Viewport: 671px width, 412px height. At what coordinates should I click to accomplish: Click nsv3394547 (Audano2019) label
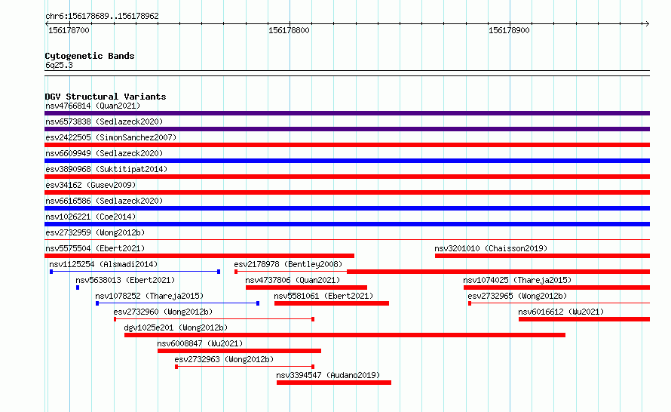(x=328, y=375)
